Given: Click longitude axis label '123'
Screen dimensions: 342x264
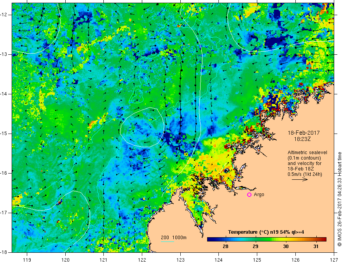Looking at the screenshot, I should click(x=180, y=260).
